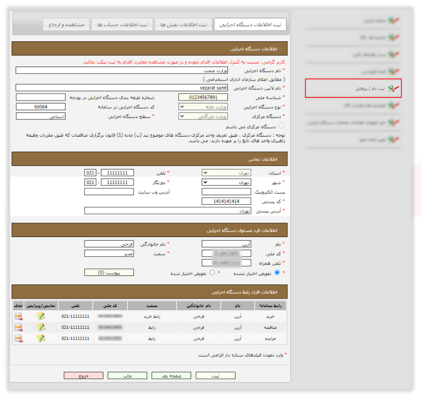Screen dimensions: 421x399
Task: Click the چاپ print button
Action: click(127, 375)
